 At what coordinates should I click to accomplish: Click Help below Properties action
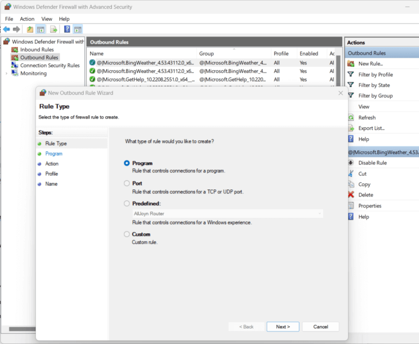[x=363, y=217]
